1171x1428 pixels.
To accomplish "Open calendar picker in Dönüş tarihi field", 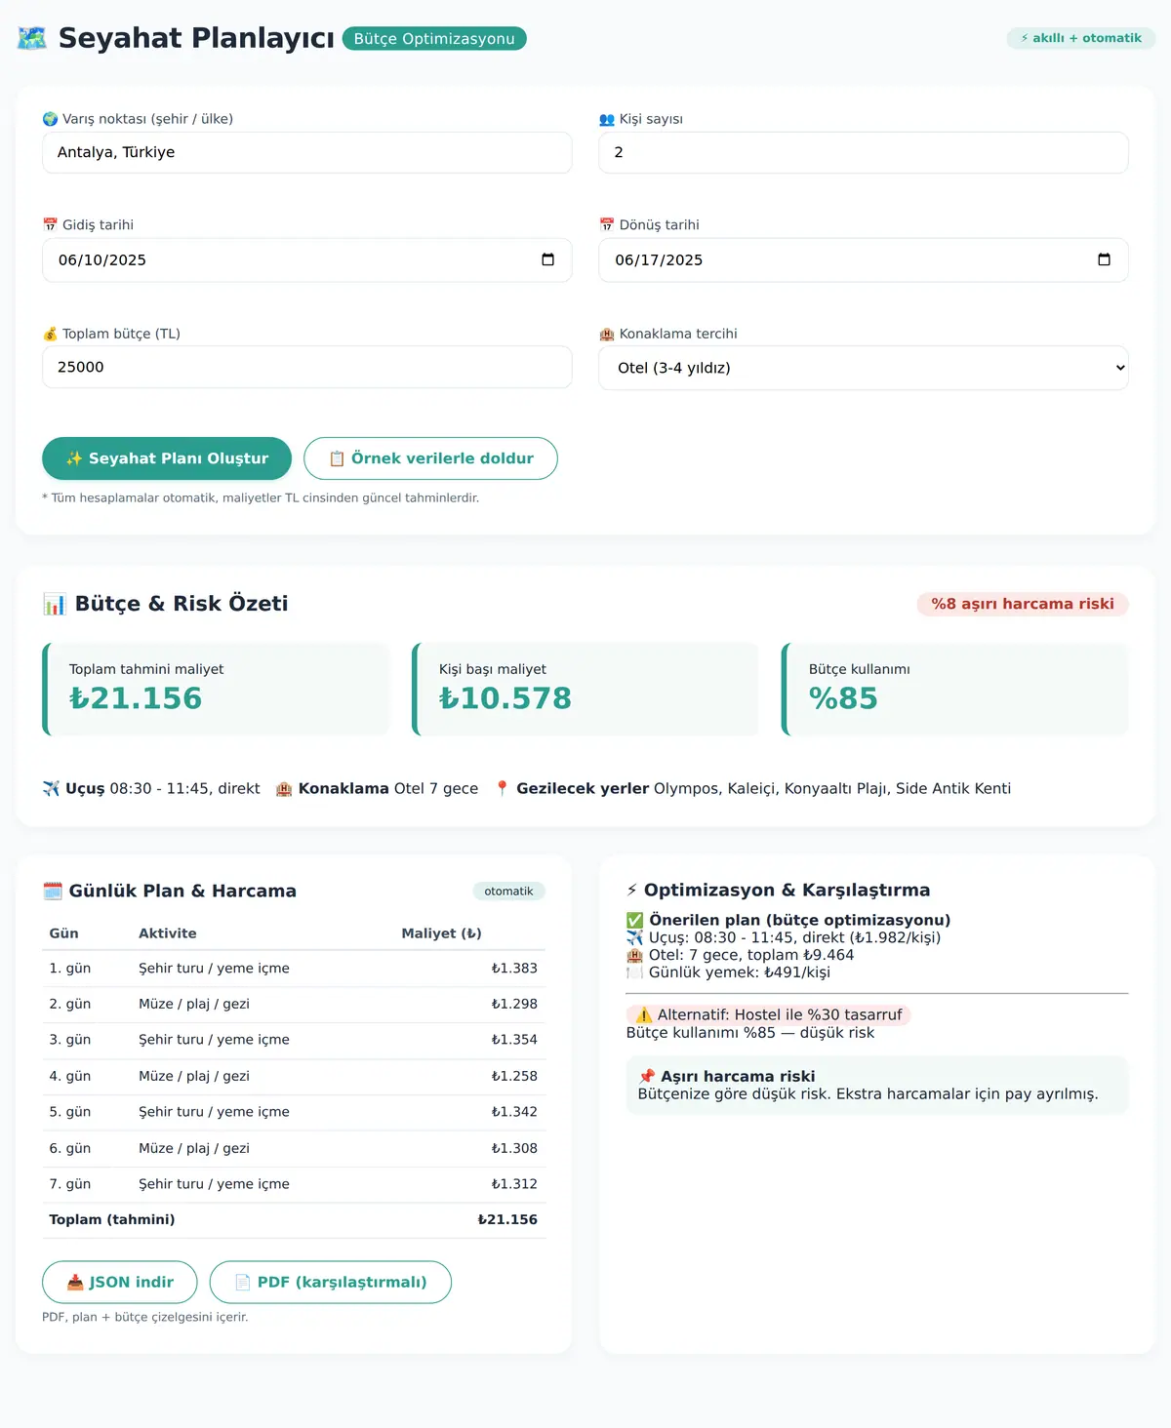I will tap(1104, 259).
